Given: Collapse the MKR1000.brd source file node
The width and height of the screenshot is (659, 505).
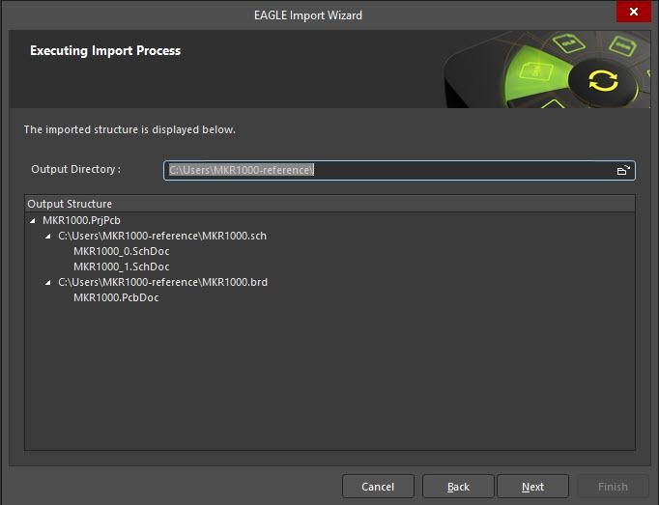Looking at the screenshot, I should pyautogui.click(x=48, y=282).
